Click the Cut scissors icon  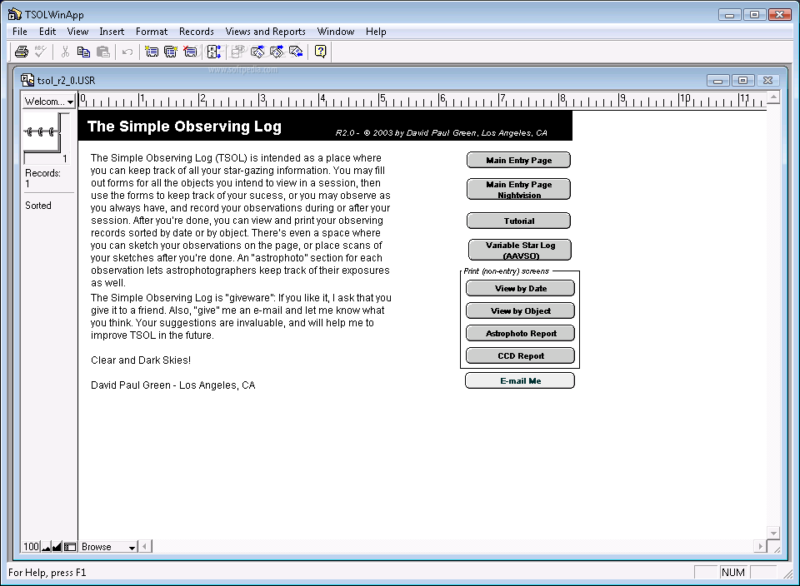pos(65,52)
